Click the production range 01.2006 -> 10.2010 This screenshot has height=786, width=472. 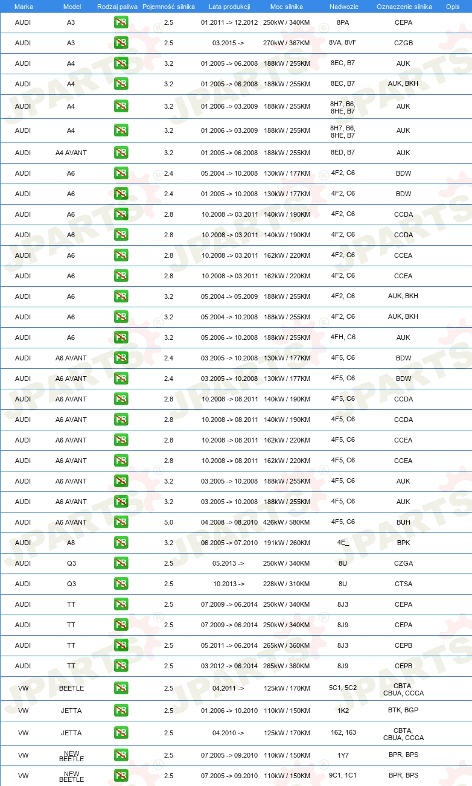point(229,711)
